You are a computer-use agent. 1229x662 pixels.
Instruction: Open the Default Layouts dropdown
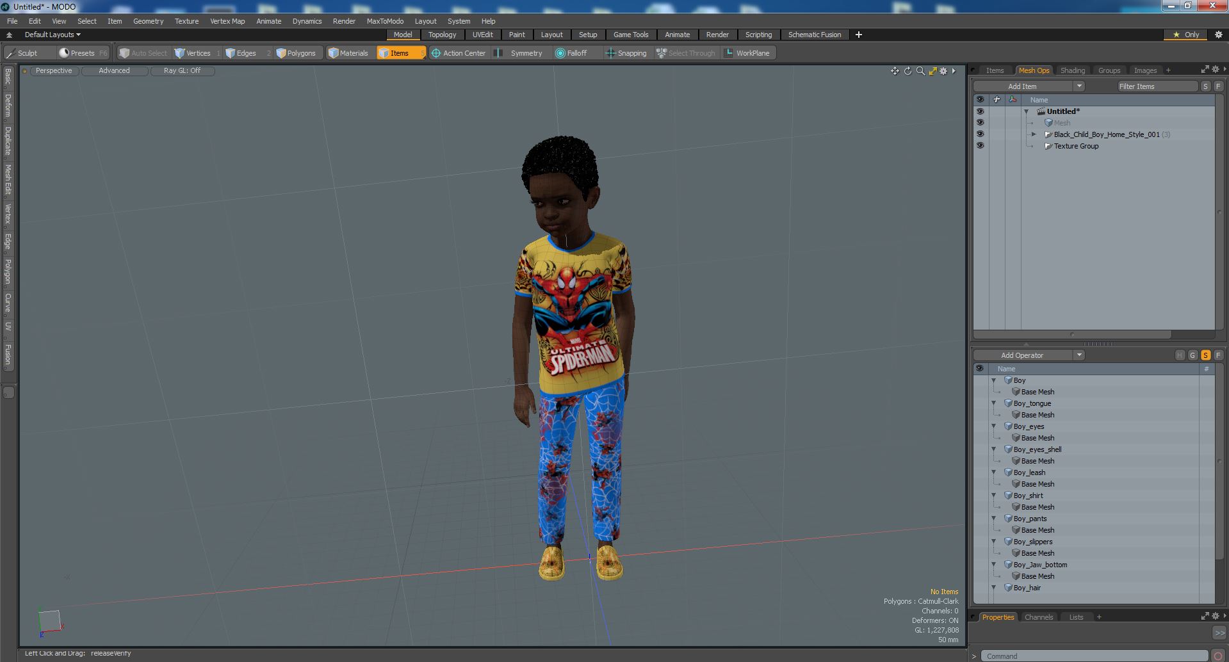(x=53, y=35)
